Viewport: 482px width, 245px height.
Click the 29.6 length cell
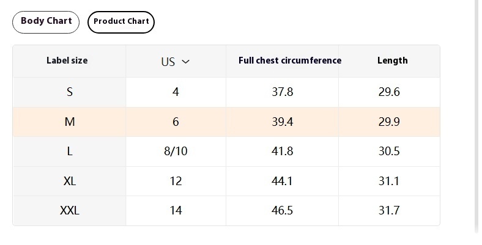(389, 92)
